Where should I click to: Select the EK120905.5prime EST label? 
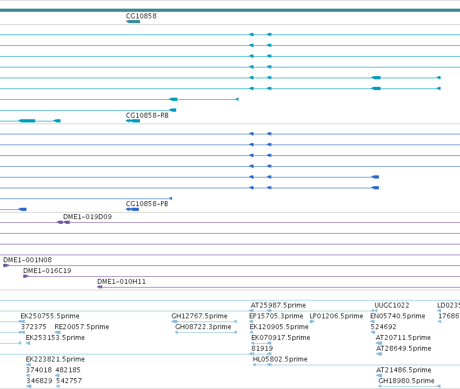point(279,327)
